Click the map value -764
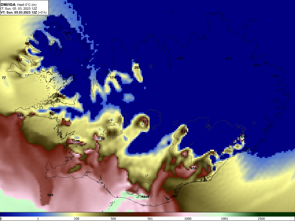The height and width of the screenshot is (221, 295). click(x=275, y=76)
